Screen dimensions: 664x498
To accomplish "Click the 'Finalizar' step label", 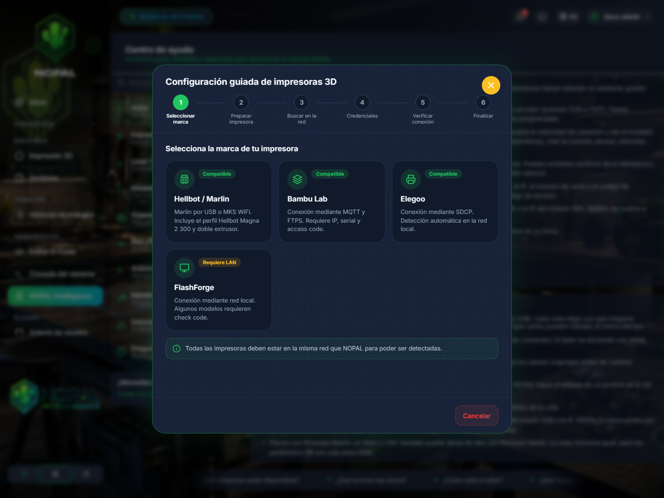I will coord(483,116).
